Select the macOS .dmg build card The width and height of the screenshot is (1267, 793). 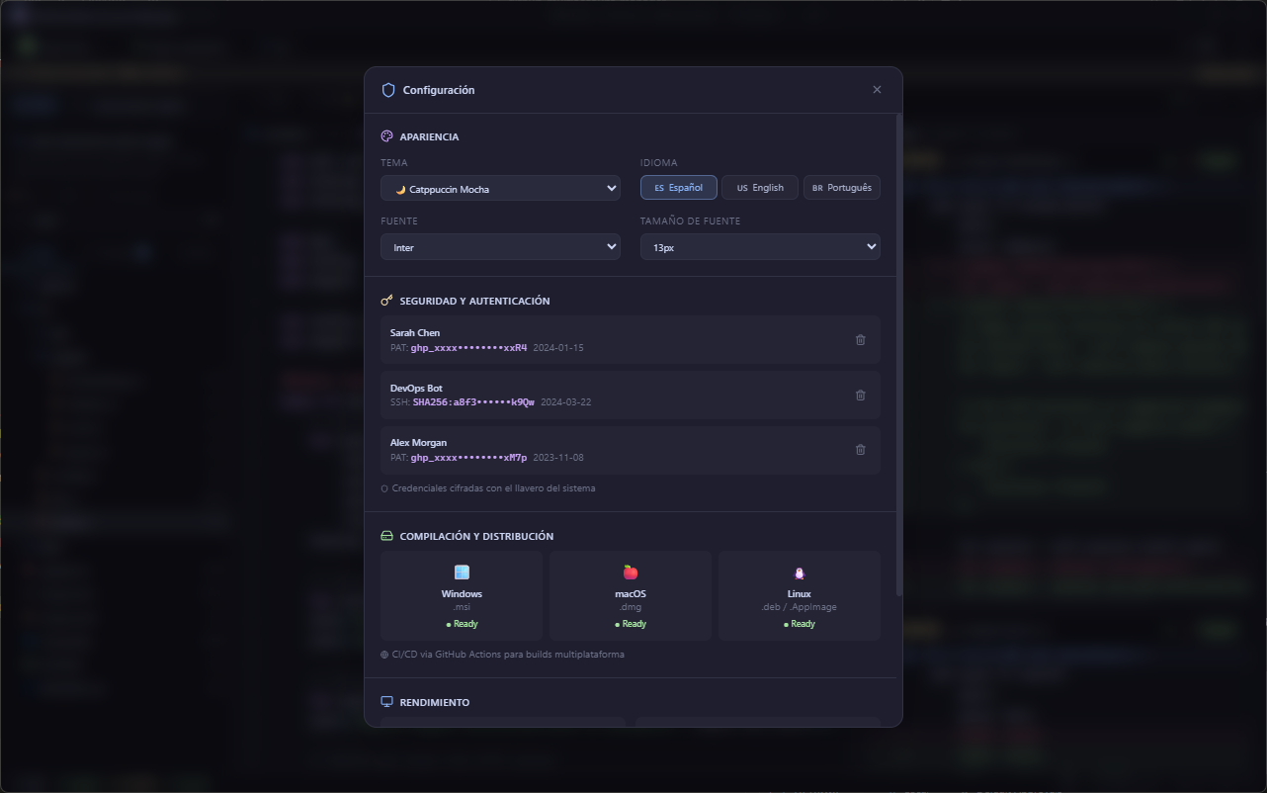(x=630, y=595)
